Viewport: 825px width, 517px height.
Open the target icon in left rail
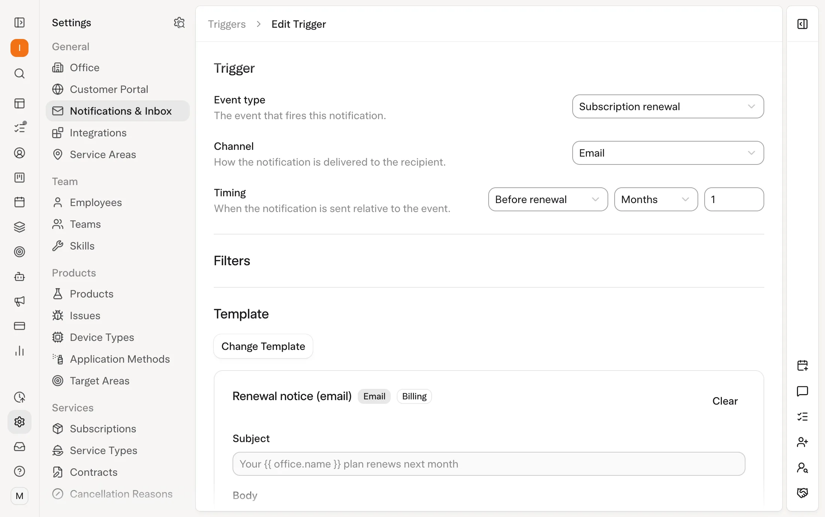pos(19,252)
